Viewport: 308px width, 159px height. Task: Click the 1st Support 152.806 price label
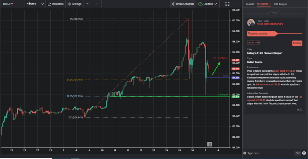(236, 97)
